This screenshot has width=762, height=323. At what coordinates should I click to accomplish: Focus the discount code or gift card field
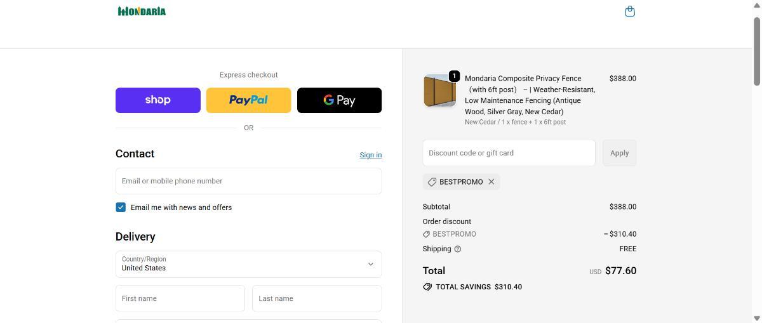click(509, 153)
